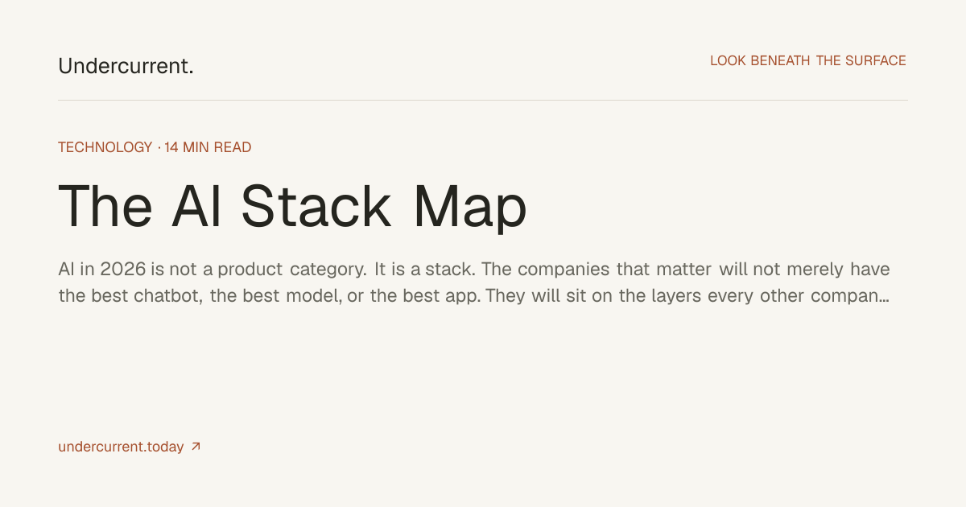
Task: Open The AI Stack Map headline
Action: [292, 206]
